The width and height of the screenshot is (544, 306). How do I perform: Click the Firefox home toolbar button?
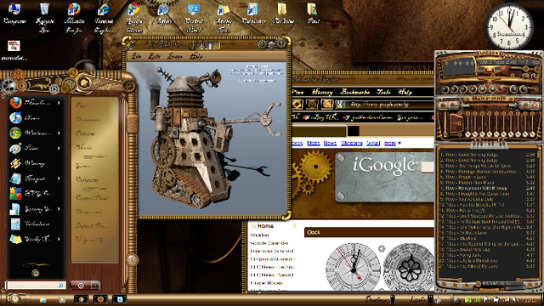point(326,104)
